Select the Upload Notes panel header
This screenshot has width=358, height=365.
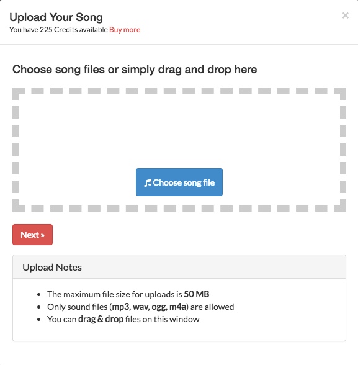179,267
